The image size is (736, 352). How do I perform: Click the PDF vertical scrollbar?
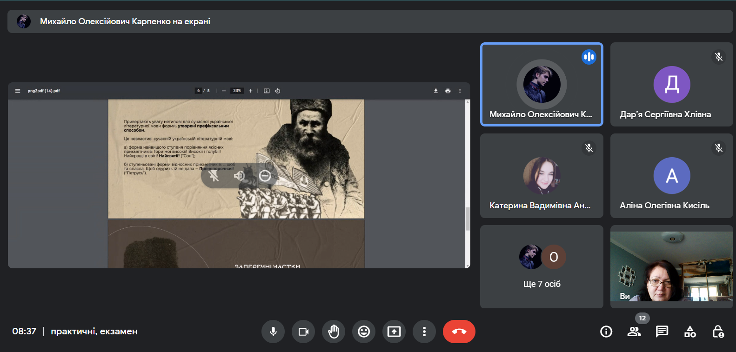click(x=468, y=219)
